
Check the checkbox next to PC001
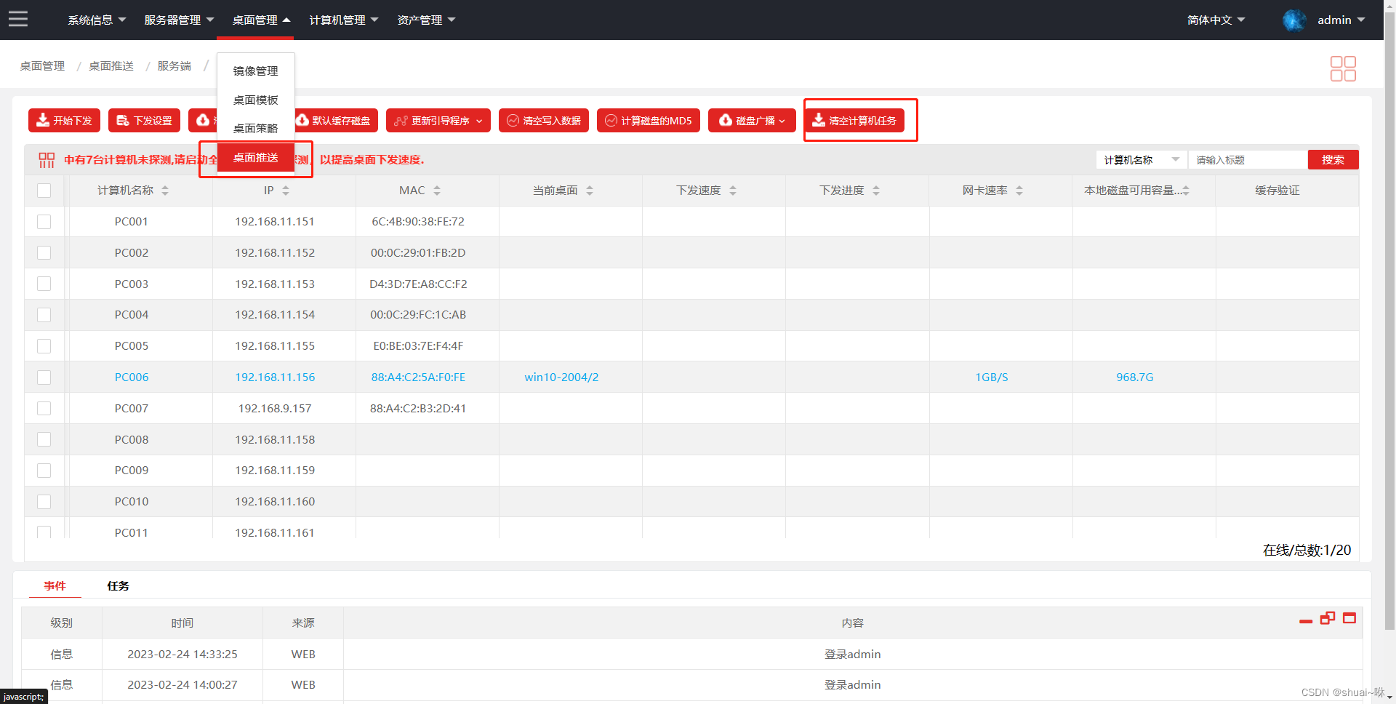coord(44,221)
